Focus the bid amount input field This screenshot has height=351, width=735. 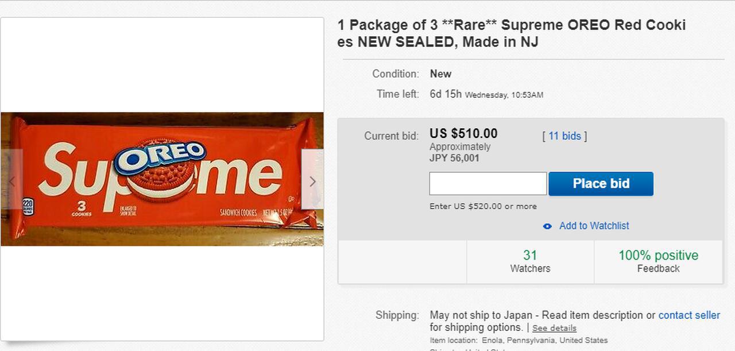[x=488, y=184]
